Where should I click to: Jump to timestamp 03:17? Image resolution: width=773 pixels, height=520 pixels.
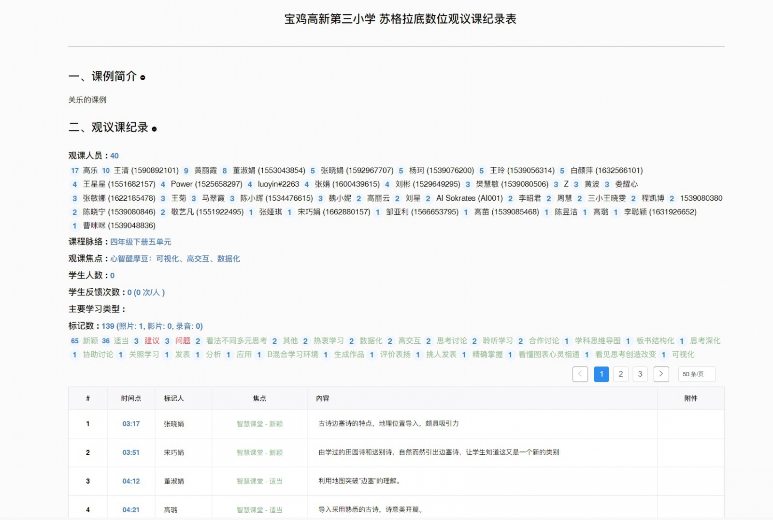point(131,424)
